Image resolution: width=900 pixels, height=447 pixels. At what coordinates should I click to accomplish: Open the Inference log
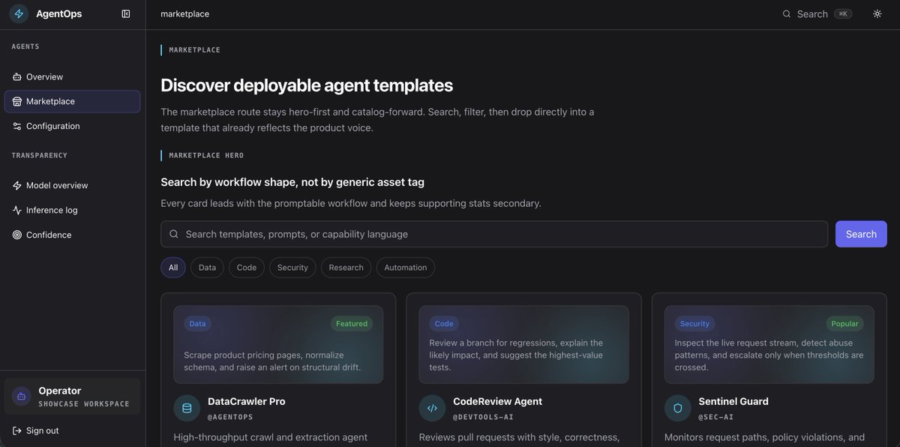(72, 210)
